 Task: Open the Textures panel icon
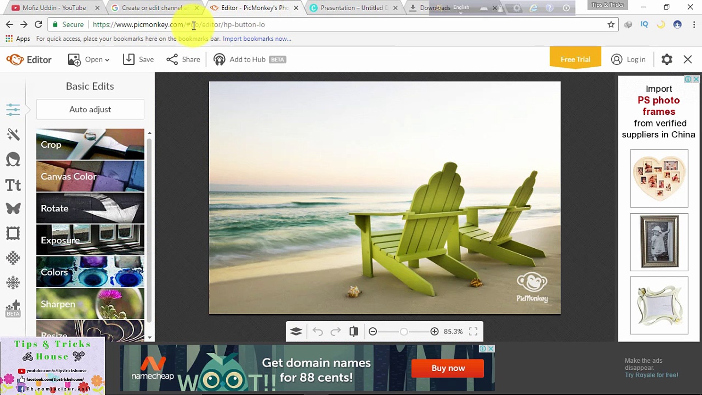(13, 258)
